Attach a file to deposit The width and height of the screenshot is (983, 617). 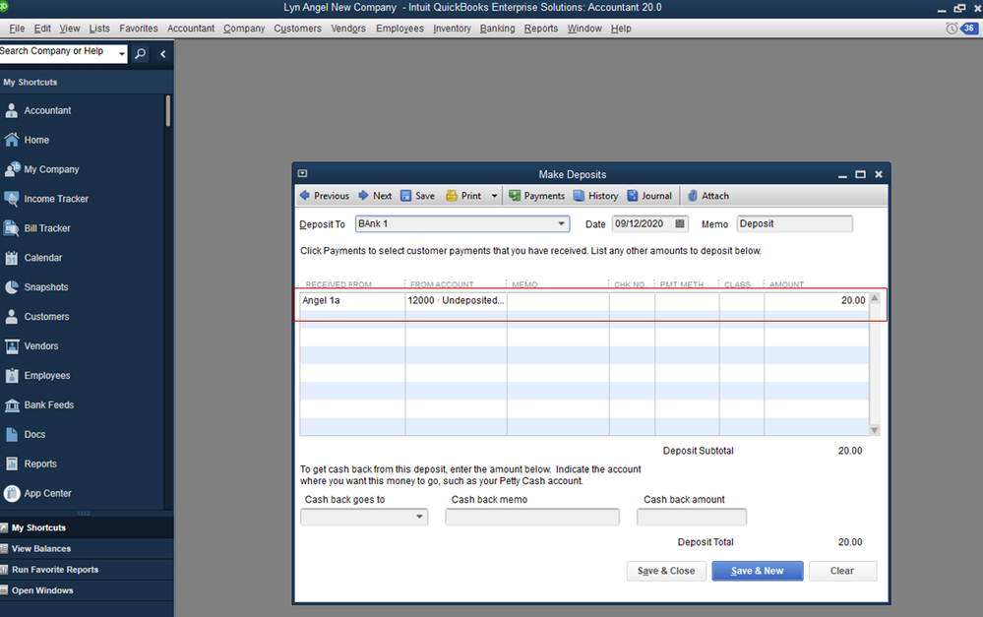(x=708, y=196)
